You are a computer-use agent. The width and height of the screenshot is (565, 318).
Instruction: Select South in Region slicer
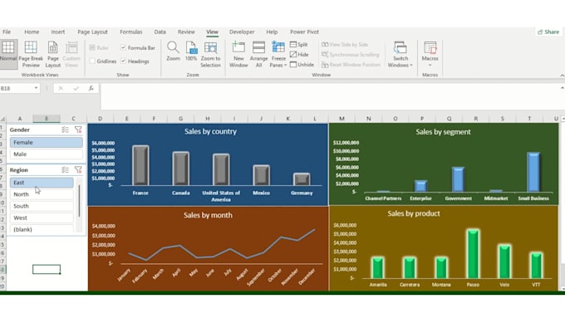pos(42,206)
